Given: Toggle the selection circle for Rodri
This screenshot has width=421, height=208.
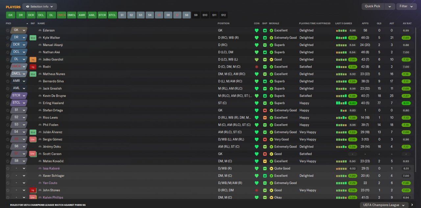Looking at the screenshot, I should (x=8, y=67).
